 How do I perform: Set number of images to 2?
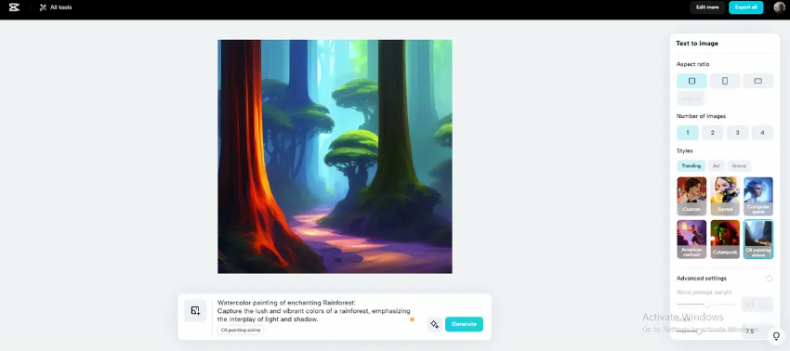[x=713, y=133]
